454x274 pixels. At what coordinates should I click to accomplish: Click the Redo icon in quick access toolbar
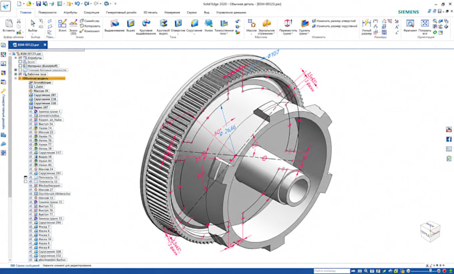pyautogui.click(x=87, y=4)
